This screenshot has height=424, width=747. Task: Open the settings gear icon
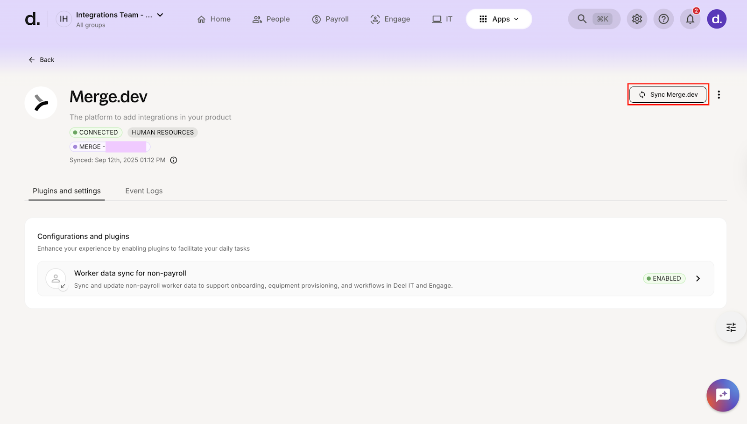637,19
